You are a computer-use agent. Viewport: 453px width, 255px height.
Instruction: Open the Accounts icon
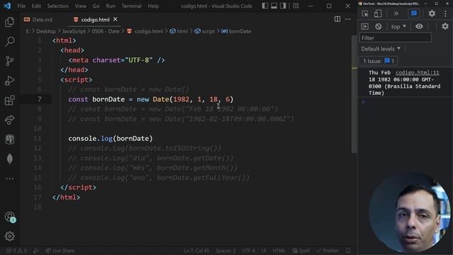10,217
